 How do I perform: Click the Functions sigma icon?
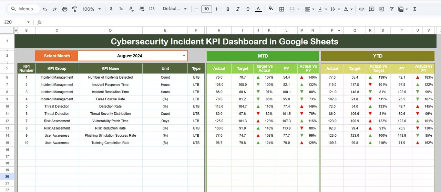[415, 9]
